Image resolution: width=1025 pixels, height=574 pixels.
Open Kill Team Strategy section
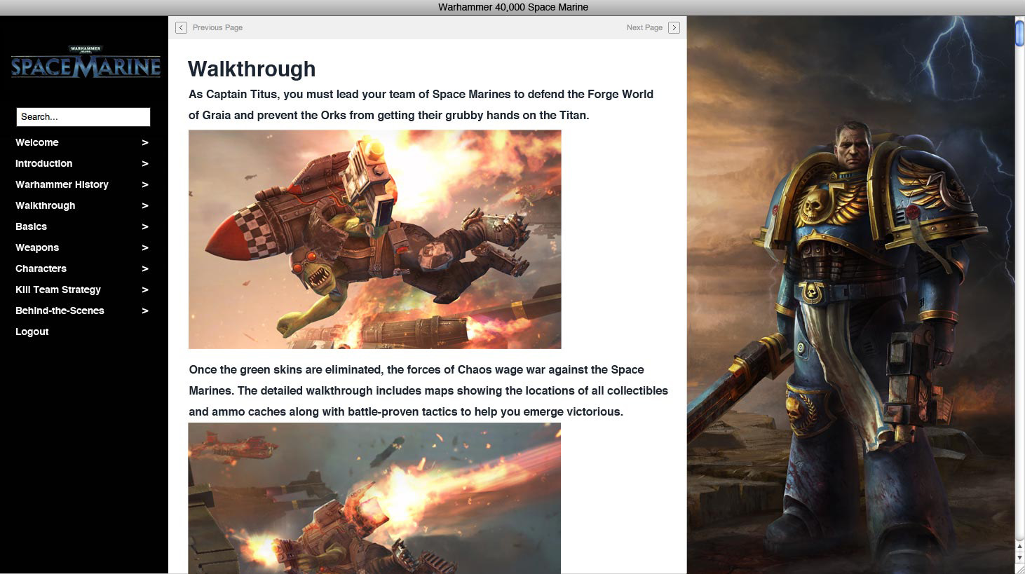58,289
